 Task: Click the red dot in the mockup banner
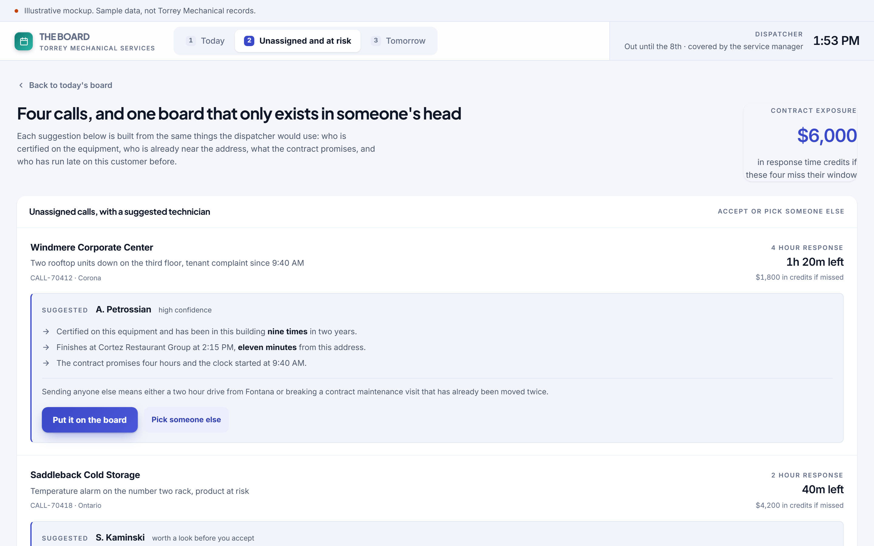[16, 11]
